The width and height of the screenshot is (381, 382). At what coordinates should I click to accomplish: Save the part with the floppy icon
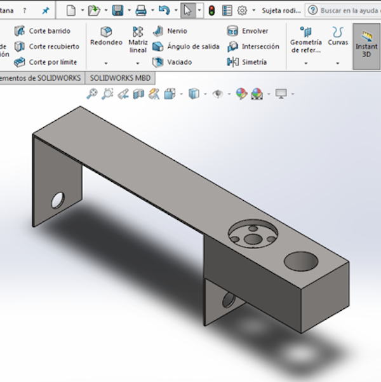click(x=117, y=10)
